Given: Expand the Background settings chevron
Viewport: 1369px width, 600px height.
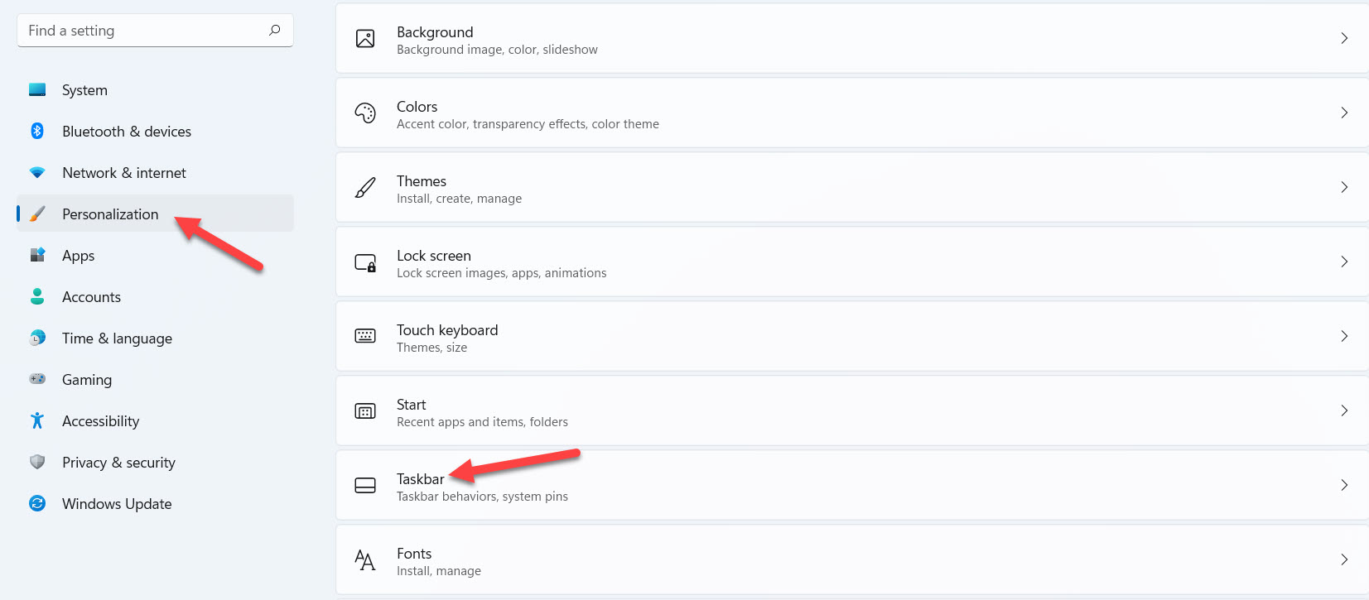Looking at the screenshot, I should 1344,38.
